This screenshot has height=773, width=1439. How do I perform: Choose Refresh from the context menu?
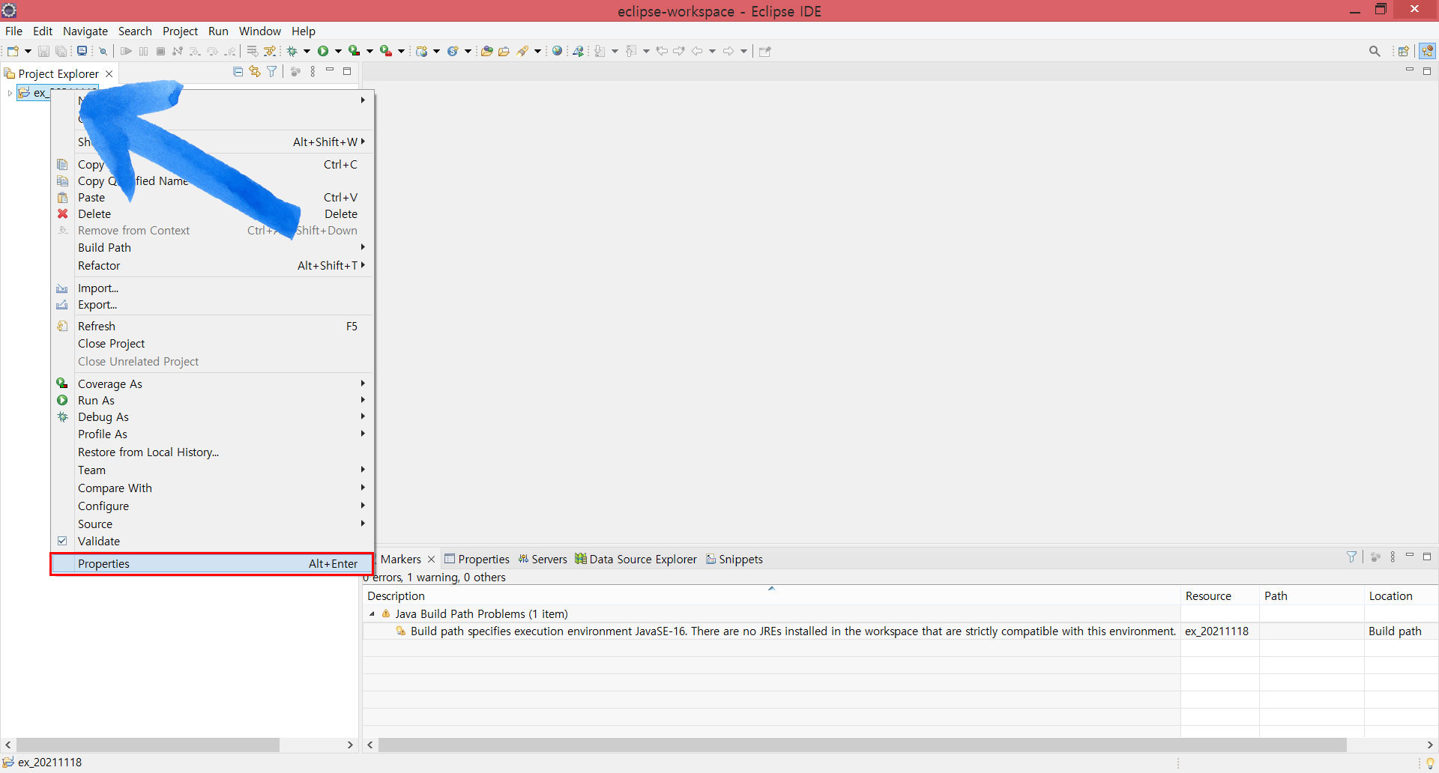click(213, 326)
